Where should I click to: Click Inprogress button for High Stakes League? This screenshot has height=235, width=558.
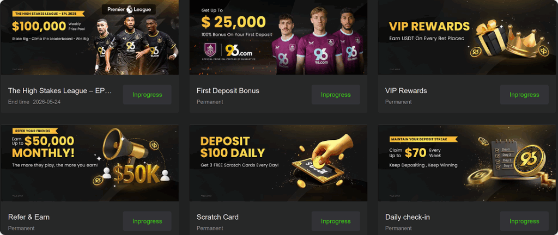pyautogui.click(x=147, y=95)
